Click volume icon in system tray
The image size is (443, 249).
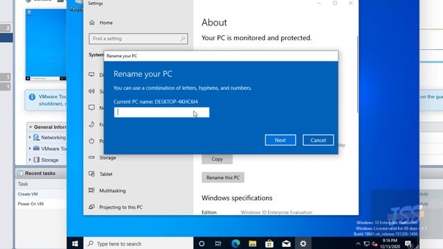point(374,244)
